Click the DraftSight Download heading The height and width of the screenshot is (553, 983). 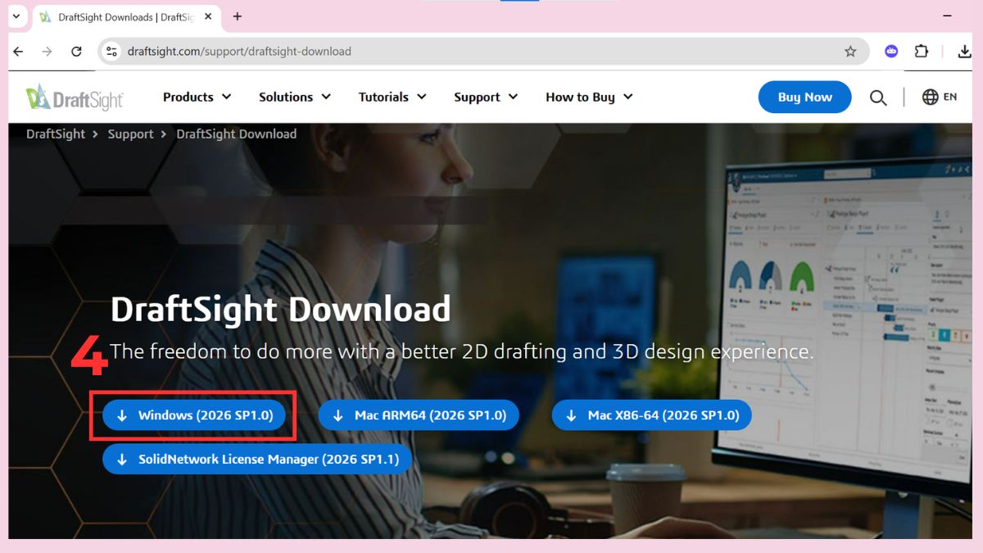tap(280, 309)
